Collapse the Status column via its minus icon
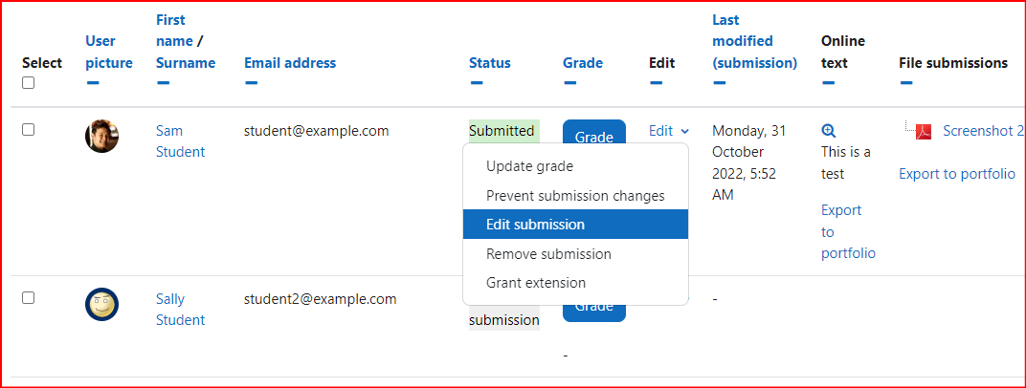Viewport: 1026px width, 388px height. [x=477, y=83]
